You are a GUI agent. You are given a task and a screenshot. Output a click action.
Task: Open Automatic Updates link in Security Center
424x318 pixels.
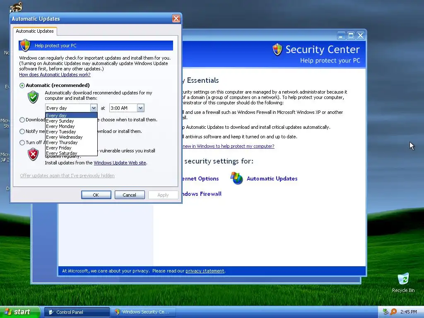(272, 178)
